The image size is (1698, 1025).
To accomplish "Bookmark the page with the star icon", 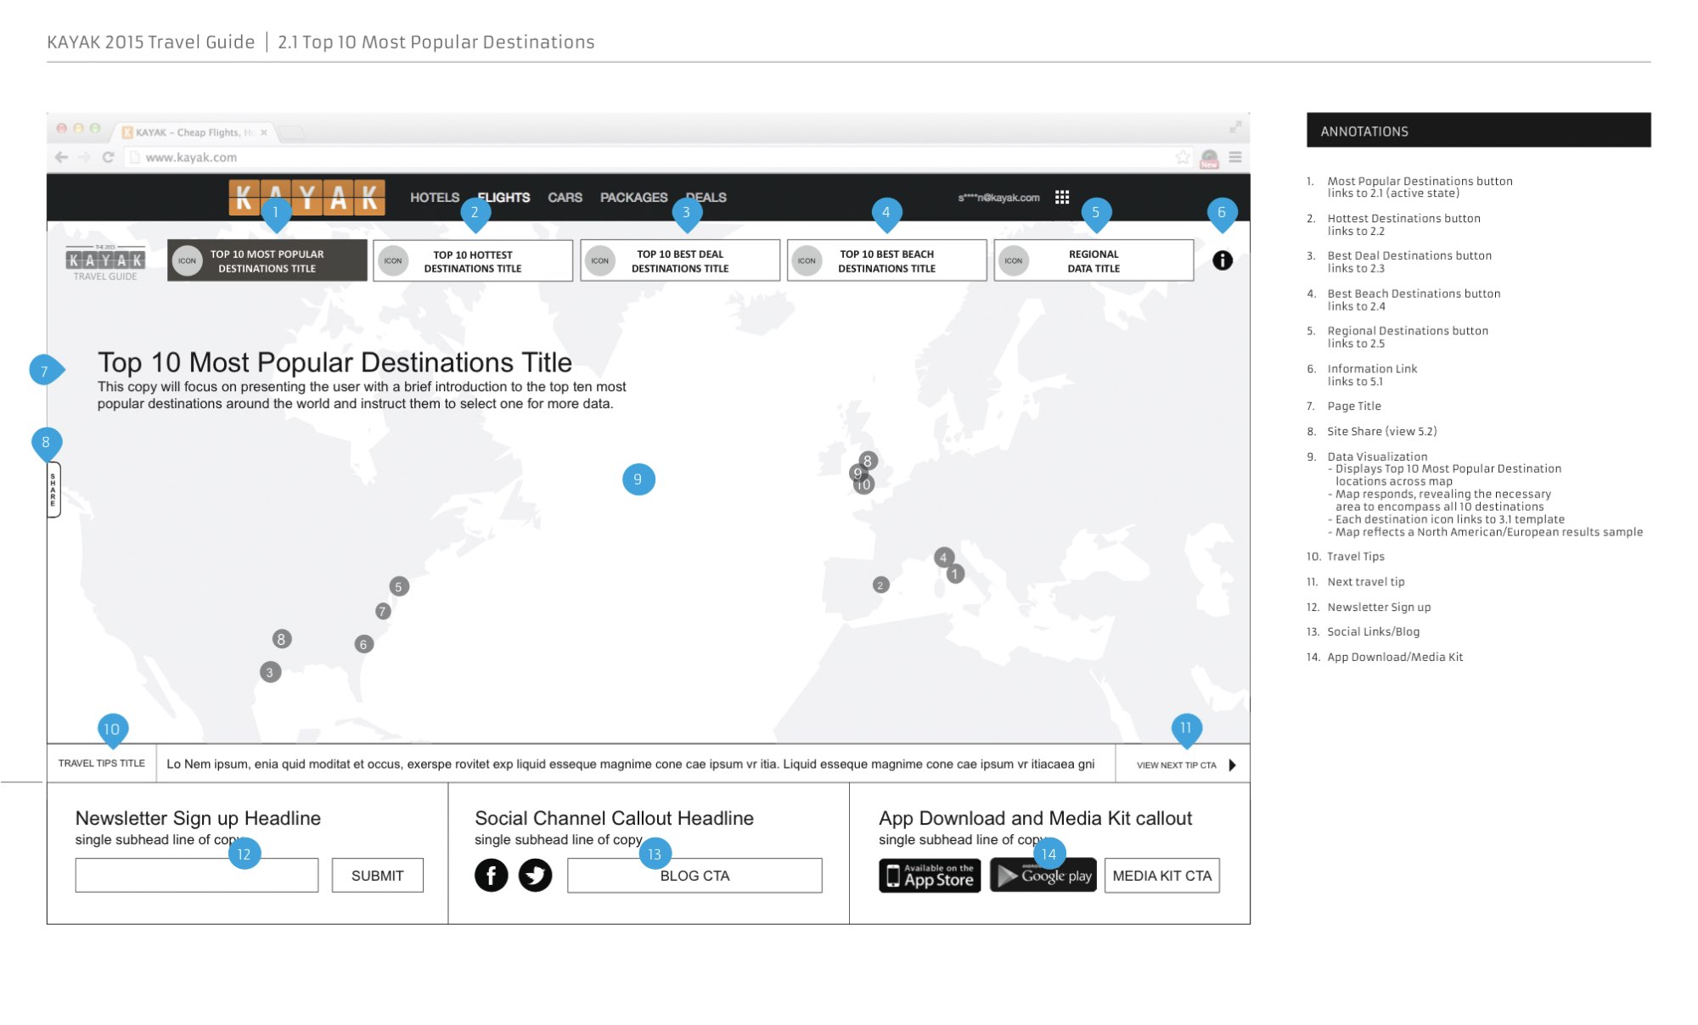I will coord(1182,157).
